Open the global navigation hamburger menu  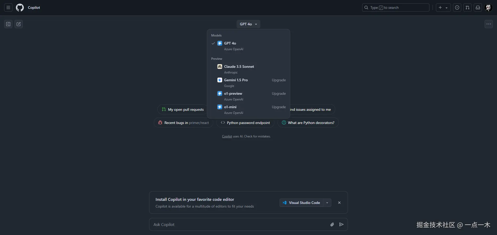(x=8, y=8)
